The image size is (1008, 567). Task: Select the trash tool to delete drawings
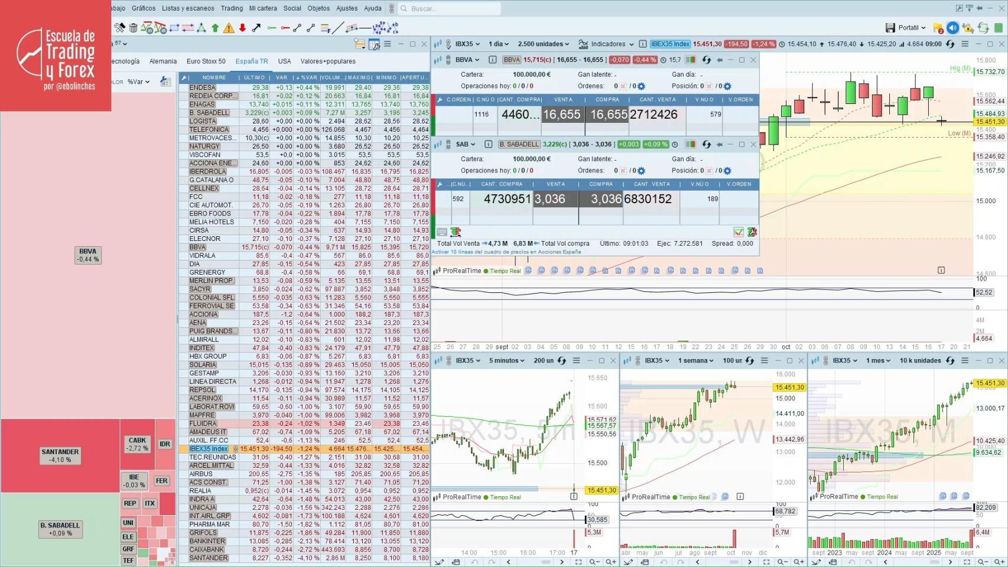click(x=132, y=27)
